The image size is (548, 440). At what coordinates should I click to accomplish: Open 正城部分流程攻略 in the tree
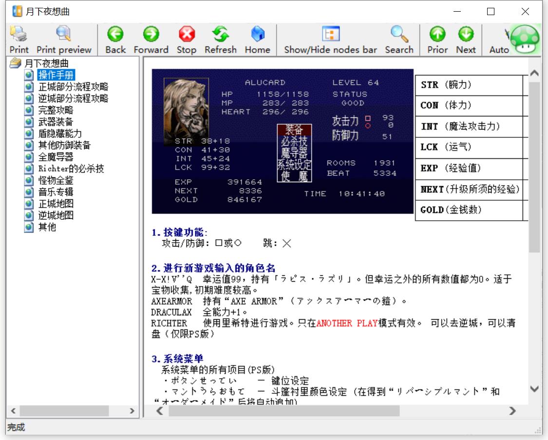tap(73, 87)
